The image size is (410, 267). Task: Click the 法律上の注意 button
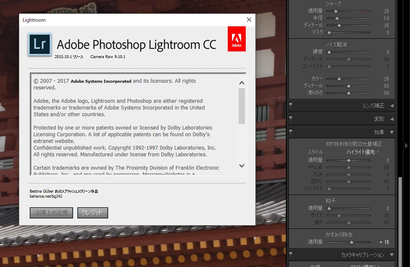[51, 213]
